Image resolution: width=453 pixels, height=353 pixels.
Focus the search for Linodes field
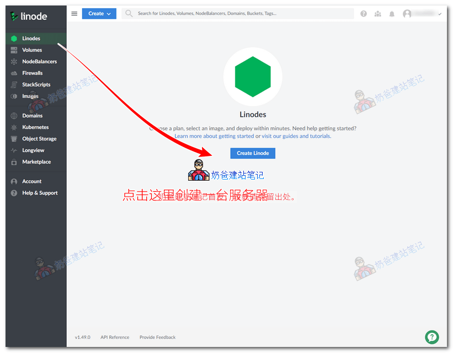pyautogui.click(x=238, y=14)
